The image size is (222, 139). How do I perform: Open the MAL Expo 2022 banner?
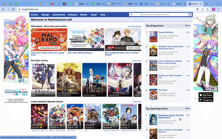coord(49,39)
